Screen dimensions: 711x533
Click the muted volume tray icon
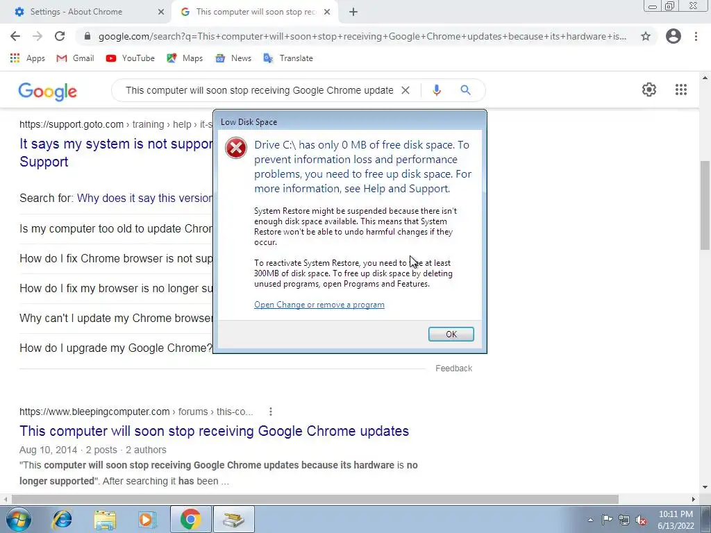click(x=641, y=521)
